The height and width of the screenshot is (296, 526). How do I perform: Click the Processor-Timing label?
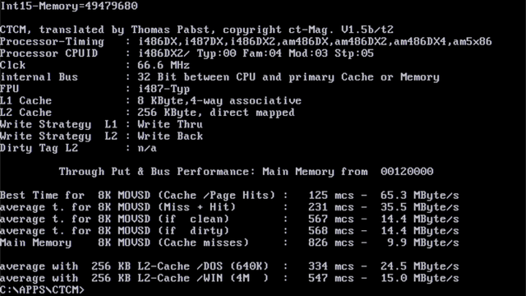tap(52, 42)
